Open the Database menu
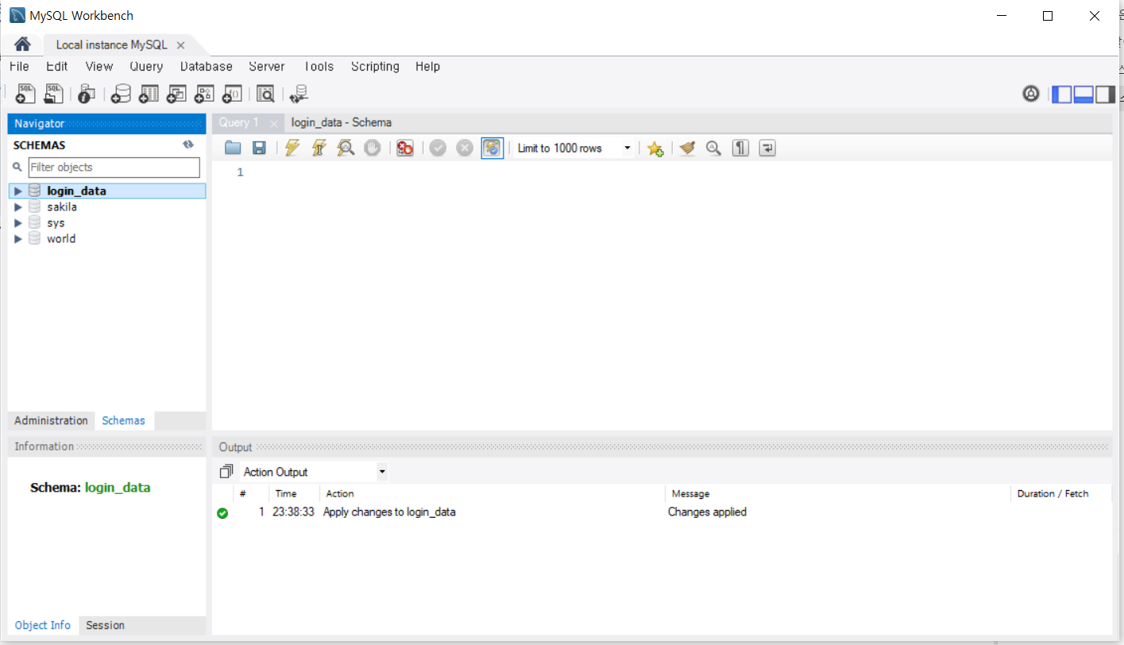This screenshot has width=1124, height=645. (x=207, y=67)
